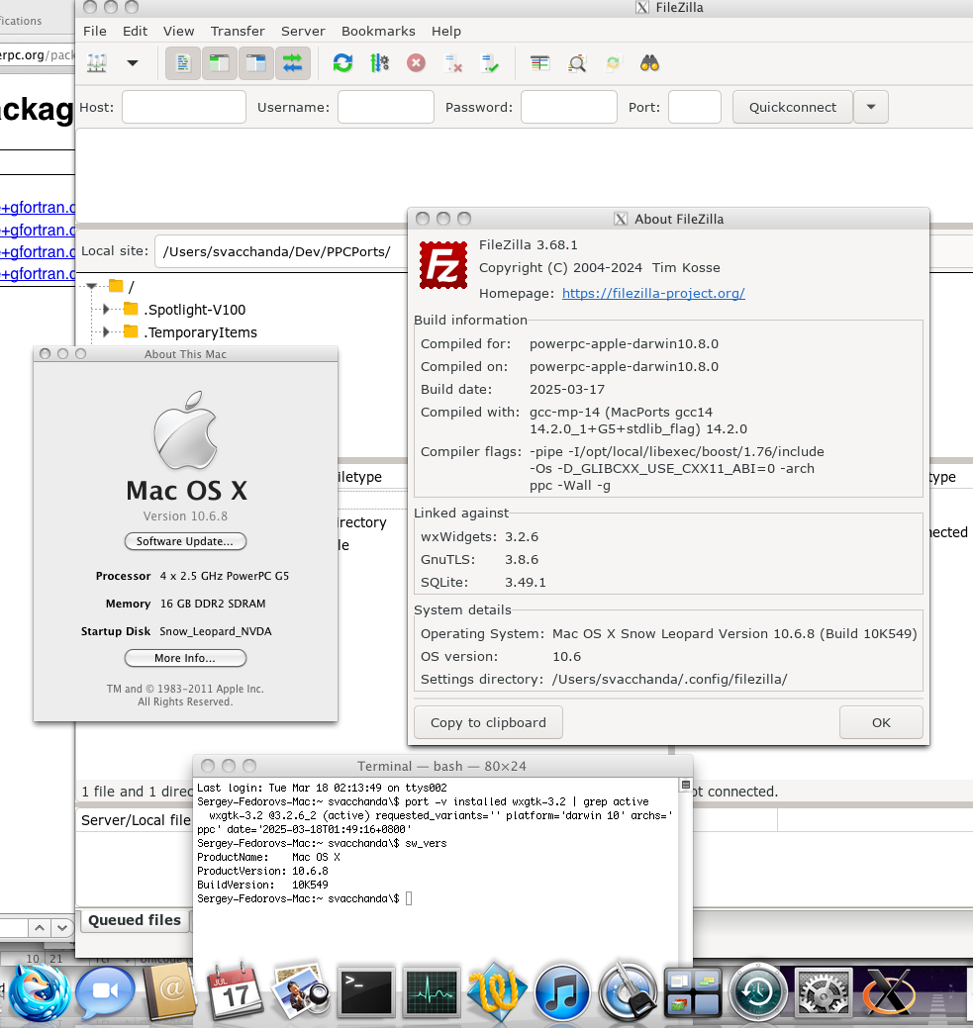Click the binoculars file search icon
Image resolution: width=973 pixels, height=1028 pixels.
649,63
